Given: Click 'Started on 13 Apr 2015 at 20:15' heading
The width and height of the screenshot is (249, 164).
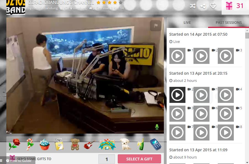Looking at the screenshot, I should pos(198,73).
